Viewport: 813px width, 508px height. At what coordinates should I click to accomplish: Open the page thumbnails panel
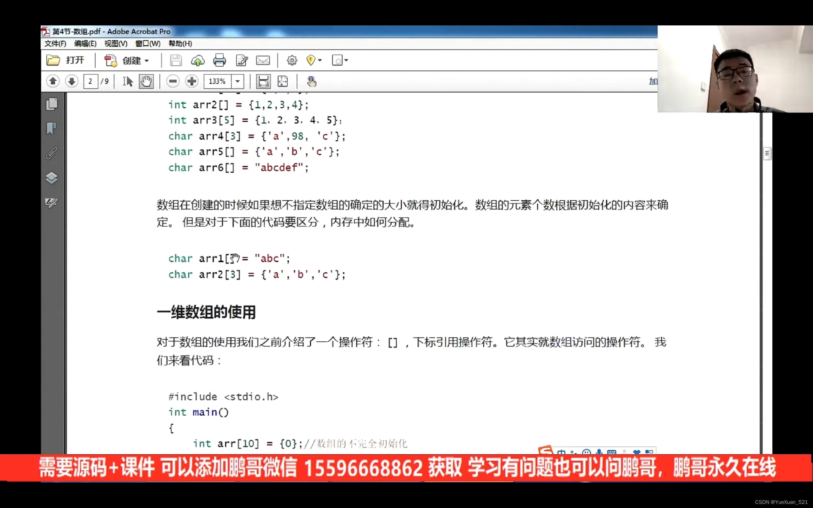click(52, 104)
